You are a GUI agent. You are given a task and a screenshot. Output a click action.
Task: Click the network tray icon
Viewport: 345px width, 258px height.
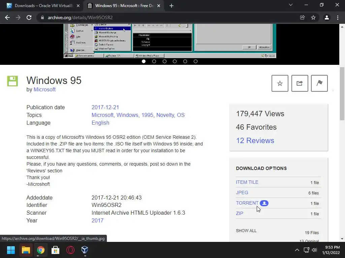(307, 250)
